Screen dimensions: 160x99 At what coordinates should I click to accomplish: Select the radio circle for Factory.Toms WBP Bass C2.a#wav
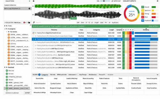point(34,49)
